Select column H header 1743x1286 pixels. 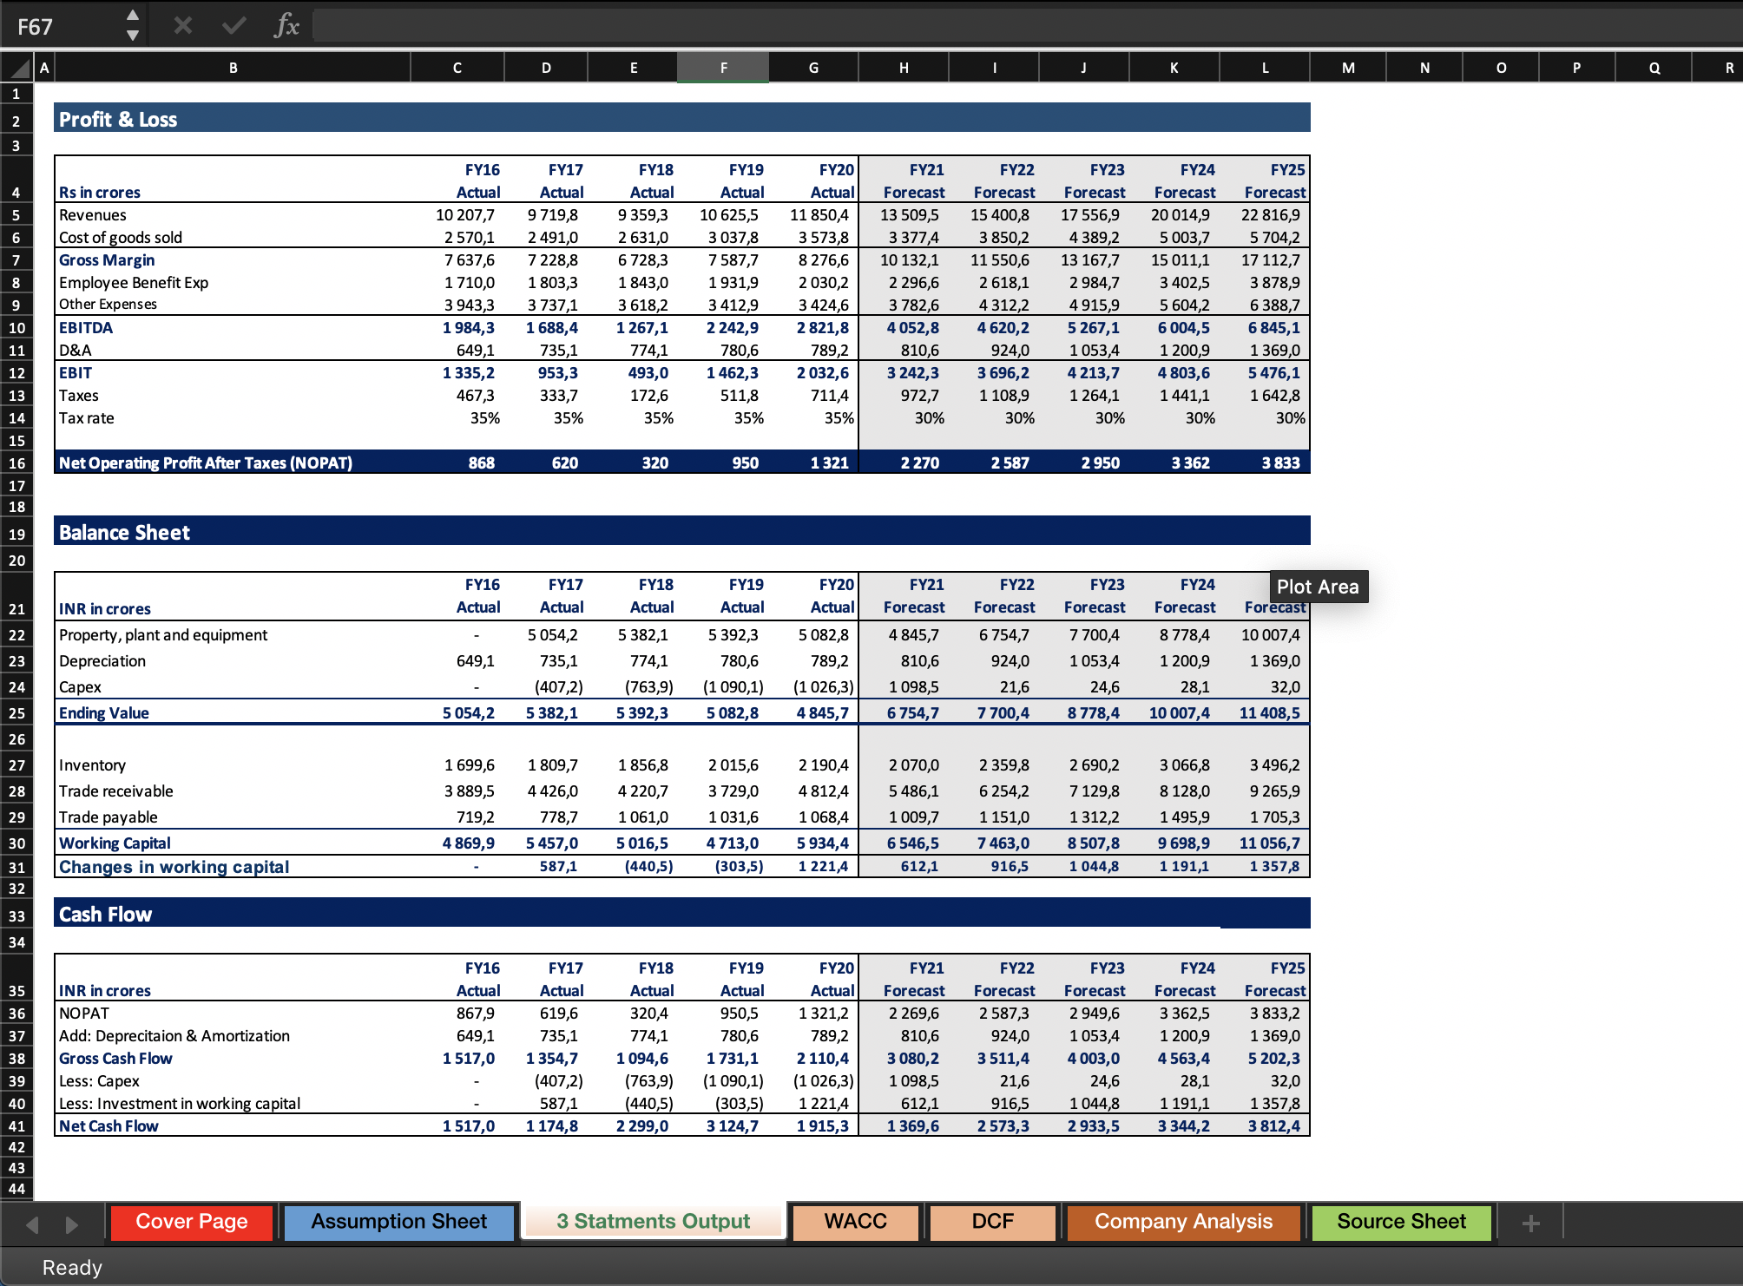904,68
